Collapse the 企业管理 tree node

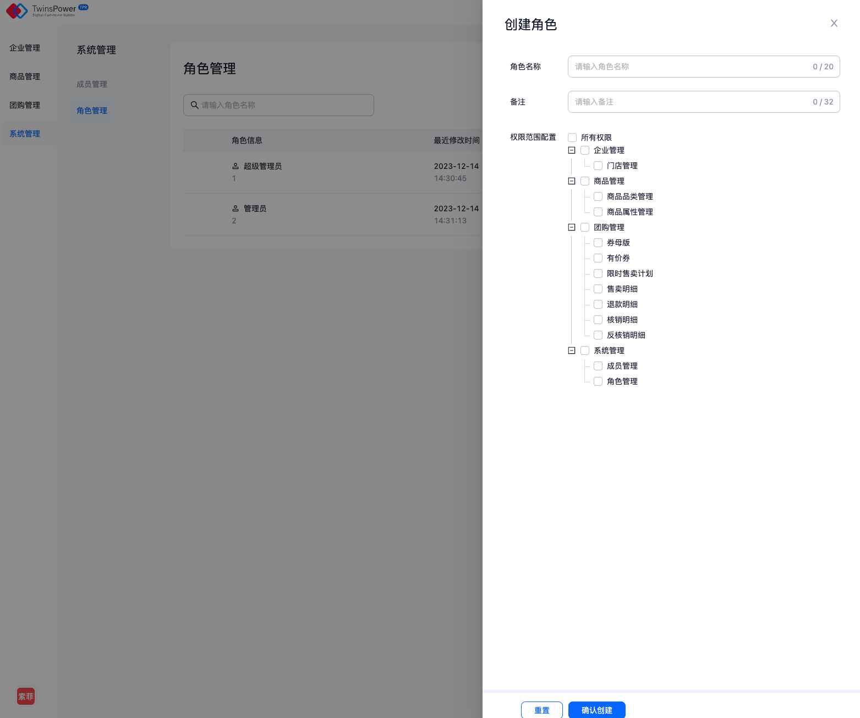572,150
